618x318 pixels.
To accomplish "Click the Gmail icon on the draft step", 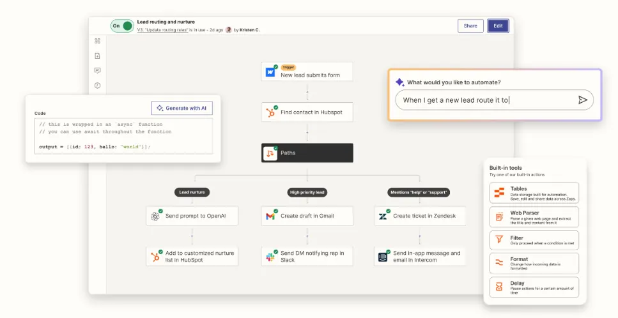I will click(x=270, y=216).
